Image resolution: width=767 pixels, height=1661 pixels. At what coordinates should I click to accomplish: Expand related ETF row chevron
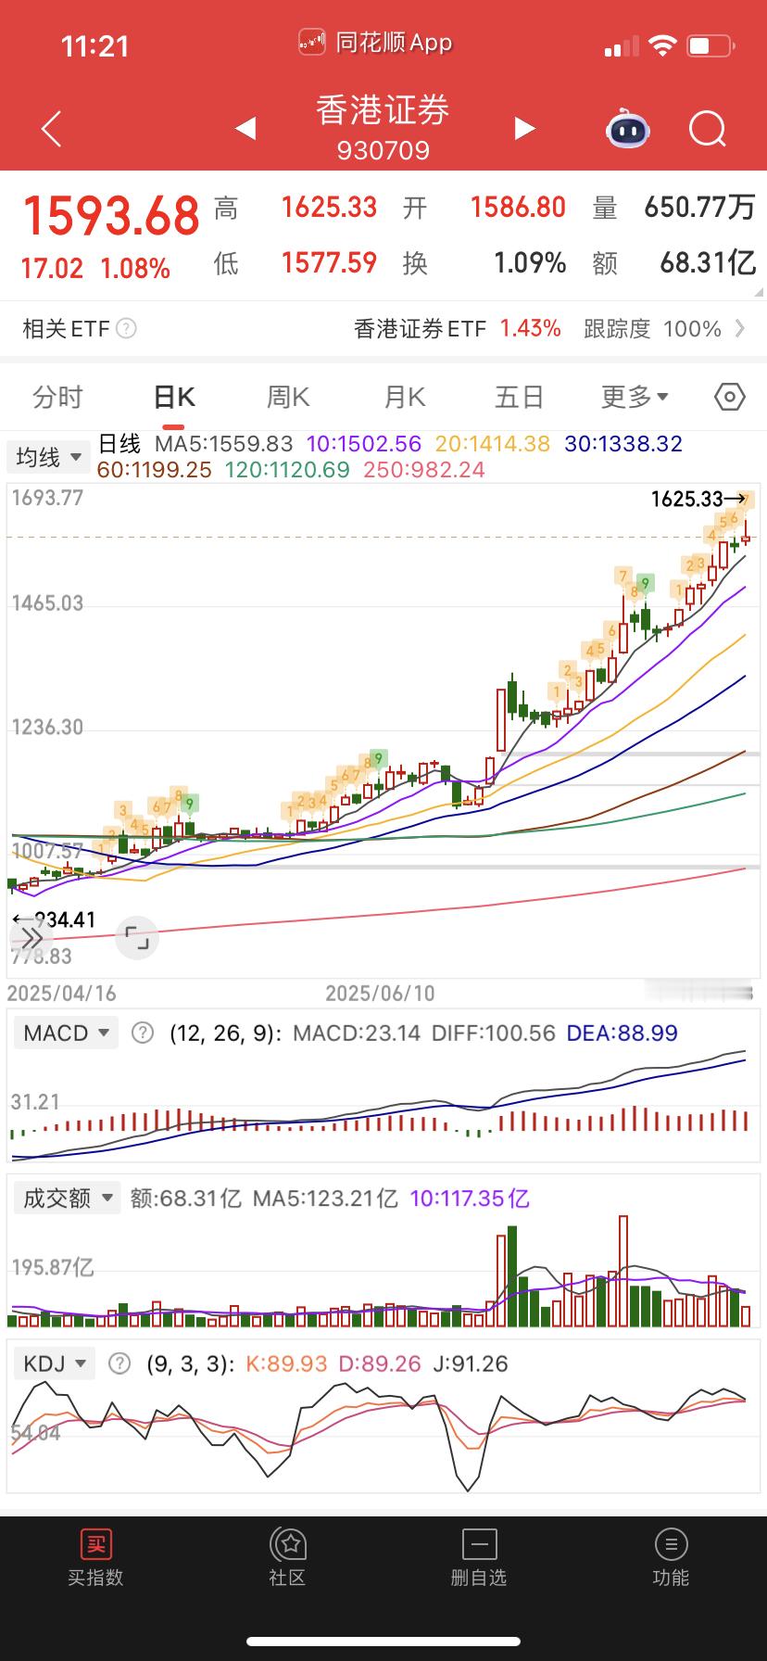[740, 328]
